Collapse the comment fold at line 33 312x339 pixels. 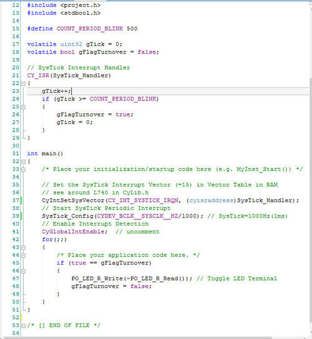click(23, 169)
